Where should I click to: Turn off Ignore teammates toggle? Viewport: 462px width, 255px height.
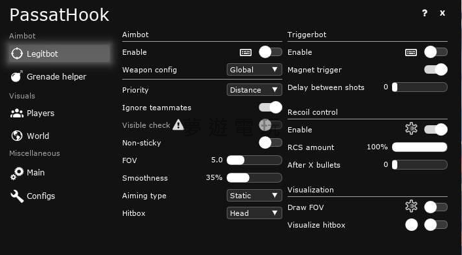coord(271,108)
